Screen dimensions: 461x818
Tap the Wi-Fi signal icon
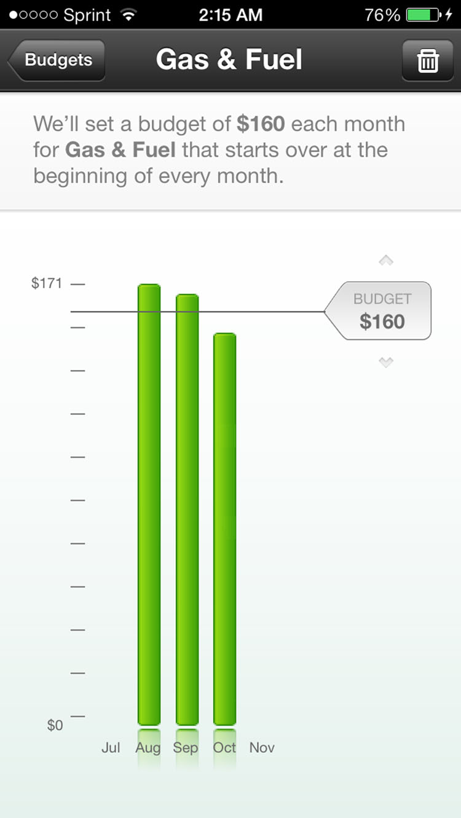point(128,15)
